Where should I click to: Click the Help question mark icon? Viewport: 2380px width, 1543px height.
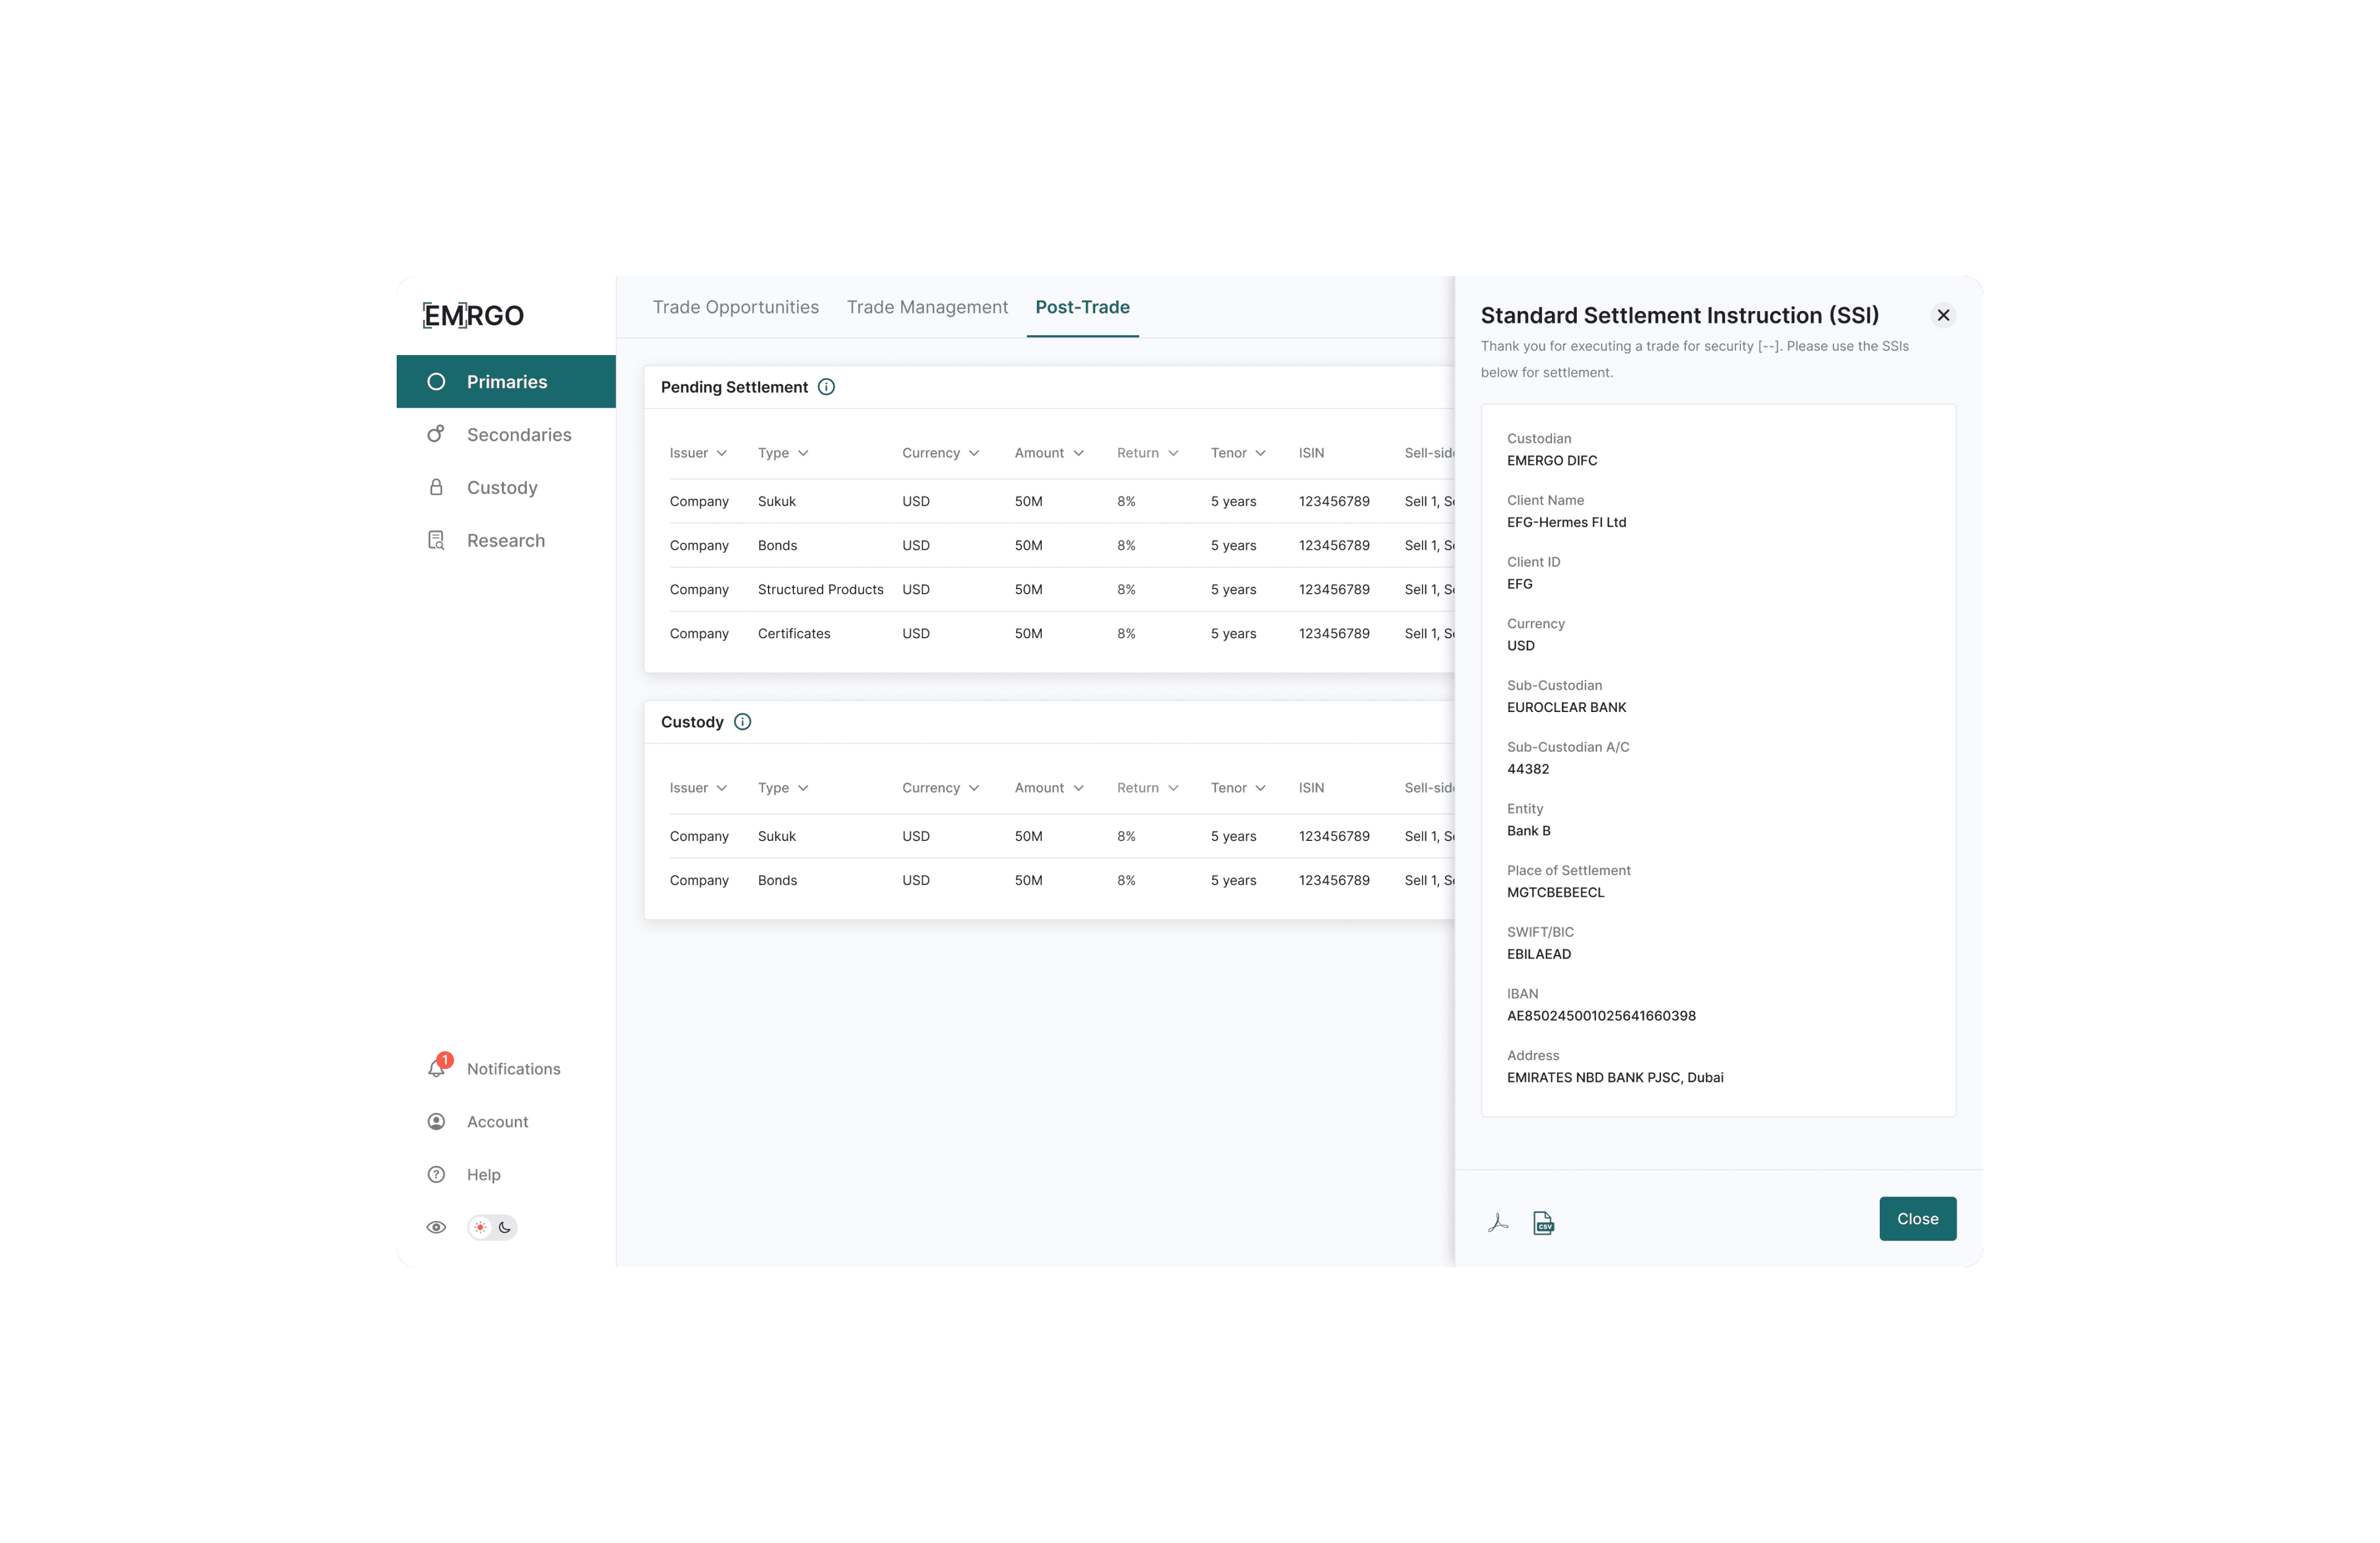point(436,1174)
